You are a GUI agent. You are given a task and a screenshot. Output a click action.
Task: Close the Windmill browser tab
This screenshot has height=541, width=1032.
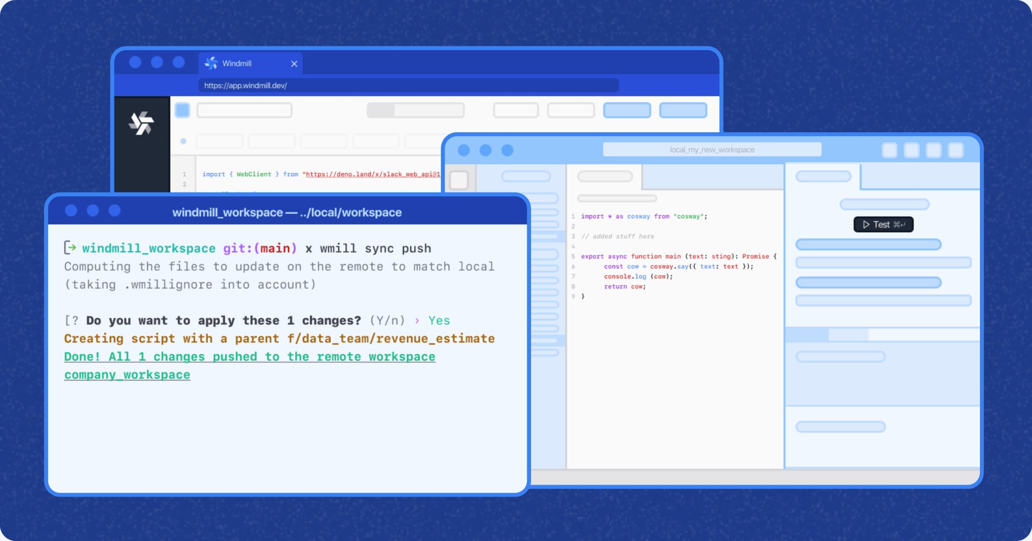[x=294, y=64]
